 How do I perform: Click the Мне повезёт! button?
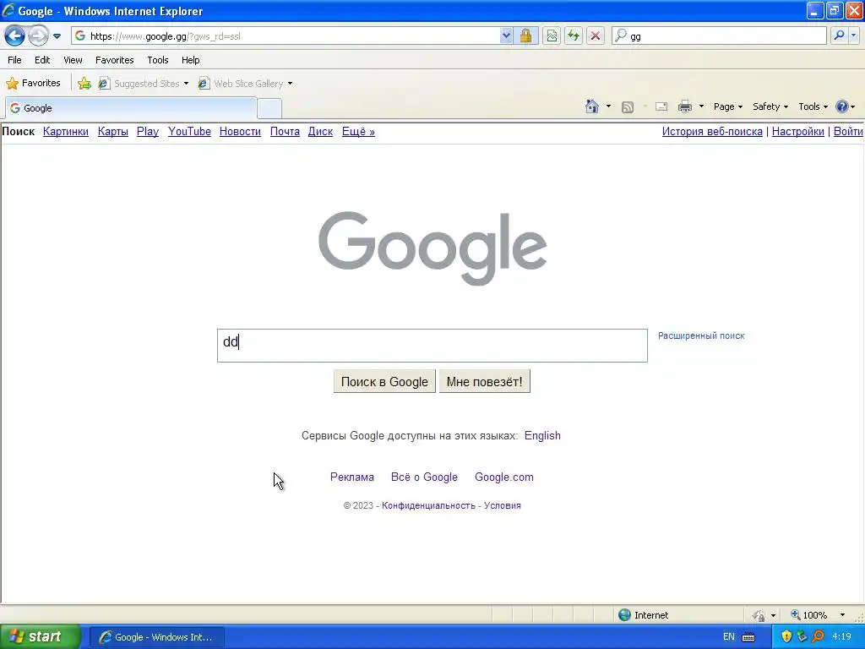coord(484,381)
